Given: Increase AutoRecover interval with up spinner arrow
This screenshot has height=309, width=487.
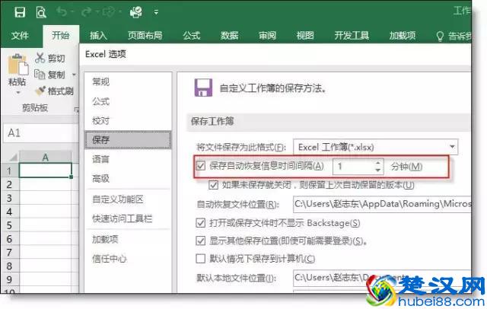Looking at the screenshot, I should (377, 163).
